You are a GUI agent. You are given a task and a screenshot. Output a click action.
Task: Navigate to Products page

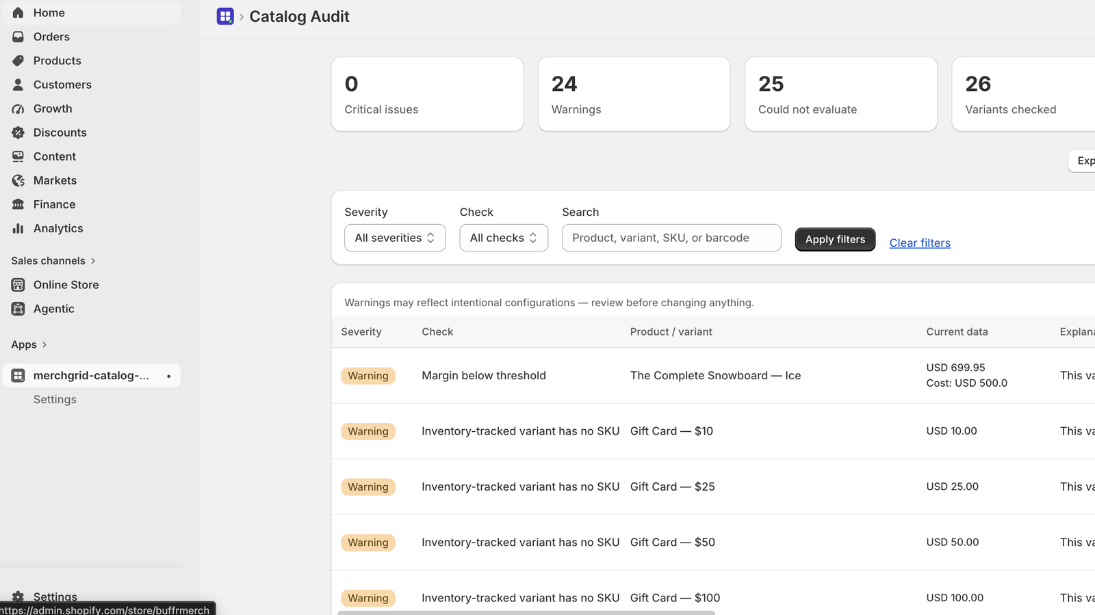[92, 61]
